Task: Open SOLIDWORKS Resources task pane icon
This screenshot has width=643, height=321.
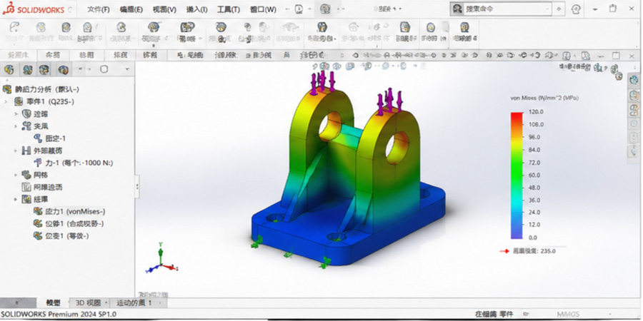Action: click(634, 79)
